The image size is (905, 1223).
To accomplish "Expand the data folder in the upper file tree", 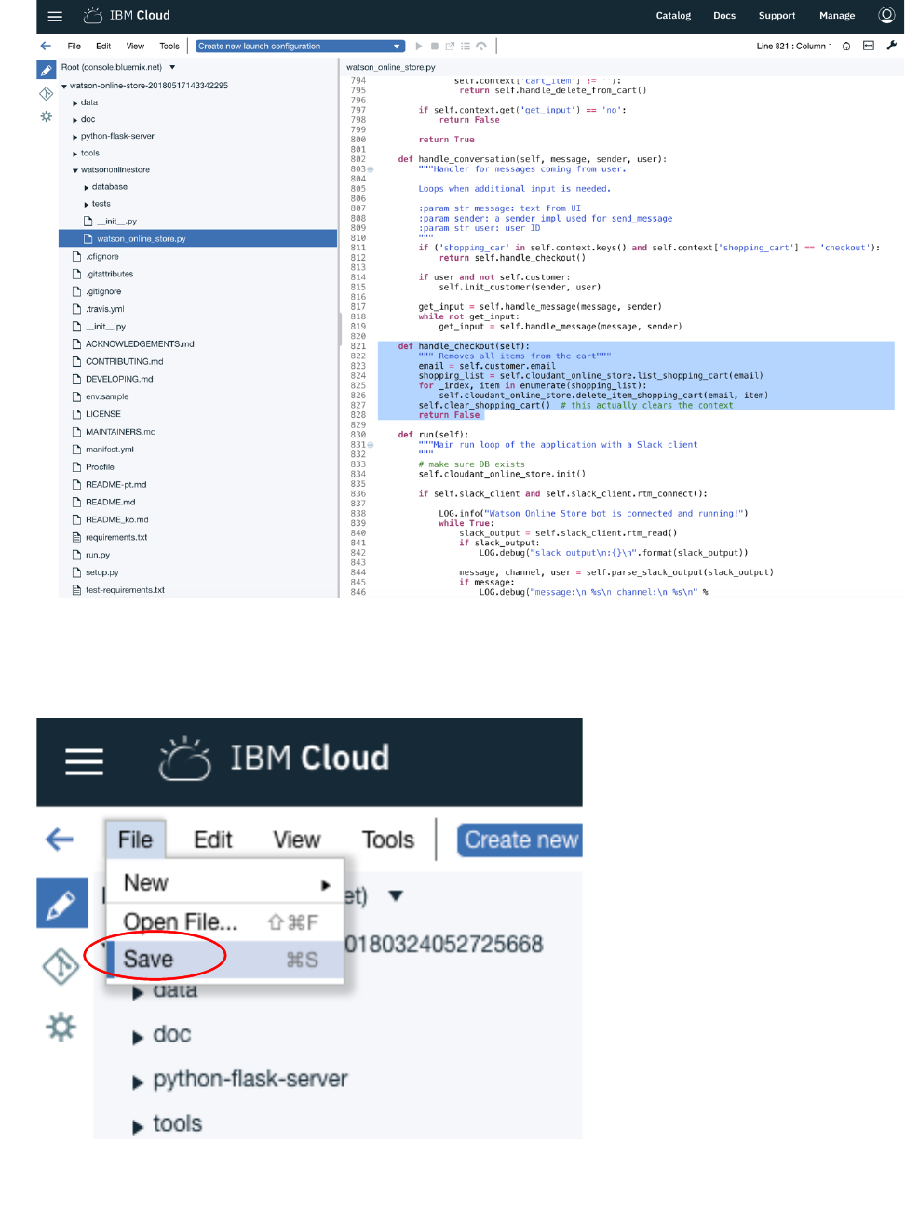I will pyautogui.click(x=75, y=103).
